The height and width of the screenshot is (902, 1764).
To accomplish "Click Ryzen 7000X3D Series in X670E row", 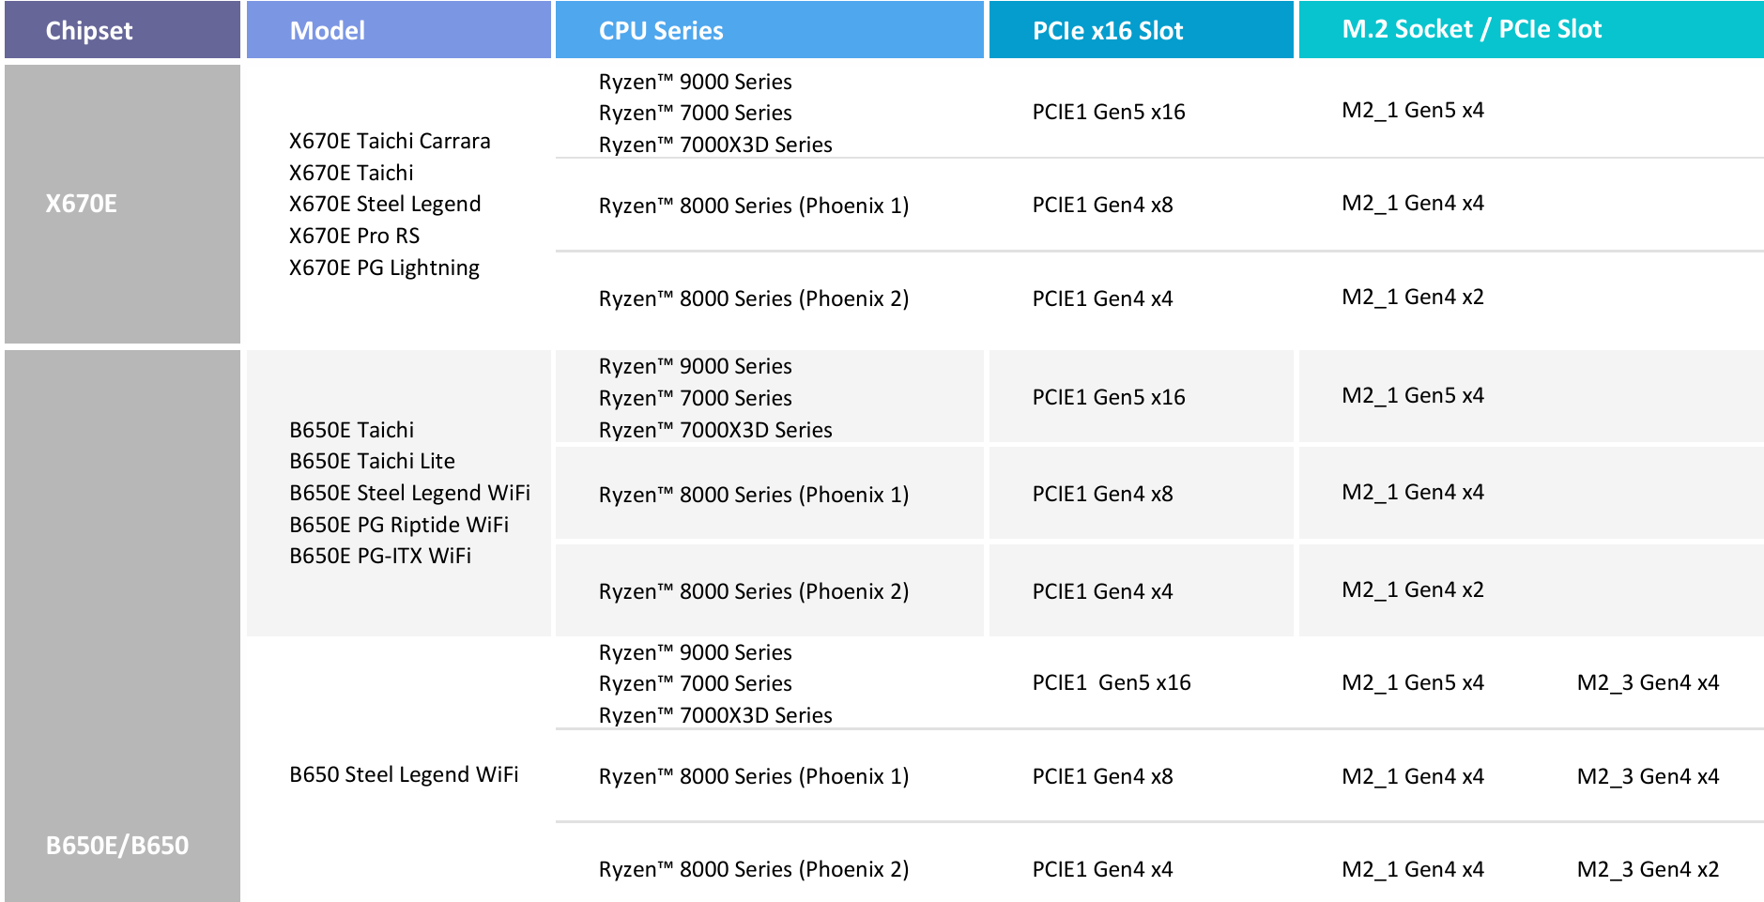I will 715,145.
